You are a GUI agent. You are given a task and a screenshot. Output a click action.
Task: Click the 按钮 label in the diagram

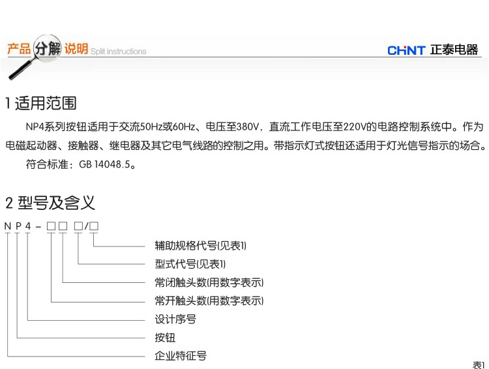pyautogui.click(x=164, y=338)
